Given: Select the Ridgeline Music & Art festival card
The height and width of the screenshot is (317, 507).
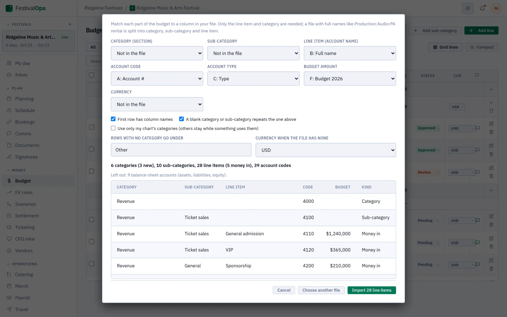Looking at the screenshot, I should tap(39, 41).
